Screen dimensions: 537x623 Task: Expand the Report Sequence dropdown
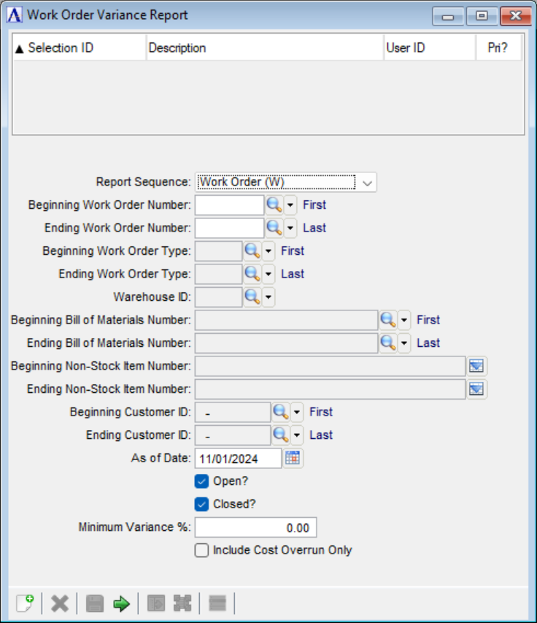(x=367, y=183)
